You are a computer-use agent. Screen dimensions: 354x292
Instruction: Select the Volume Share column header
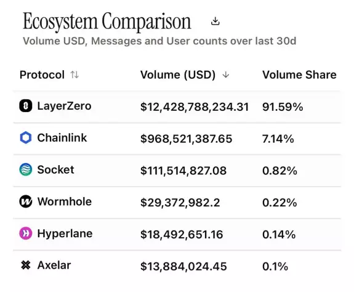click(x=299, y=75)
